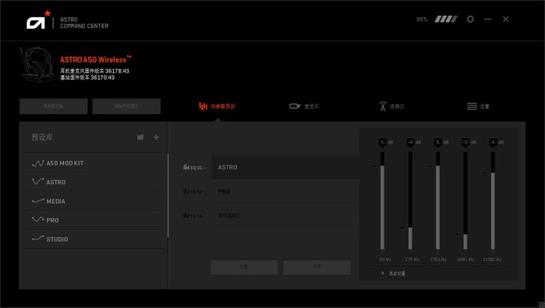
Task: Click the left button below the EQ slots
Action: (x=244, y=267)
